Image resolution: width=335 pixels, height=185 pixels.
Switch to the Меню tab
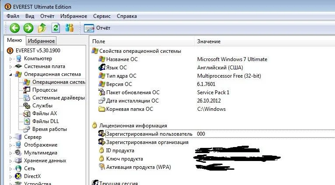click(14, 40)
